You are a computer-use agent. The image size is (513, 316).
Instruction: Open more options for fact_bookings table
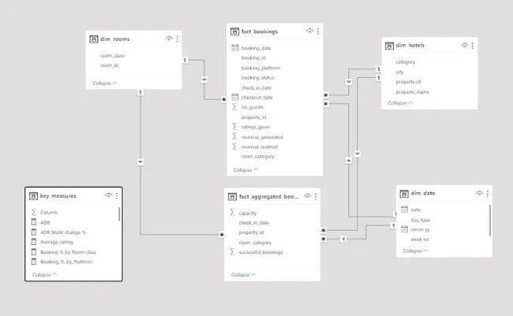pyautogui.click(x=318, y=32)
